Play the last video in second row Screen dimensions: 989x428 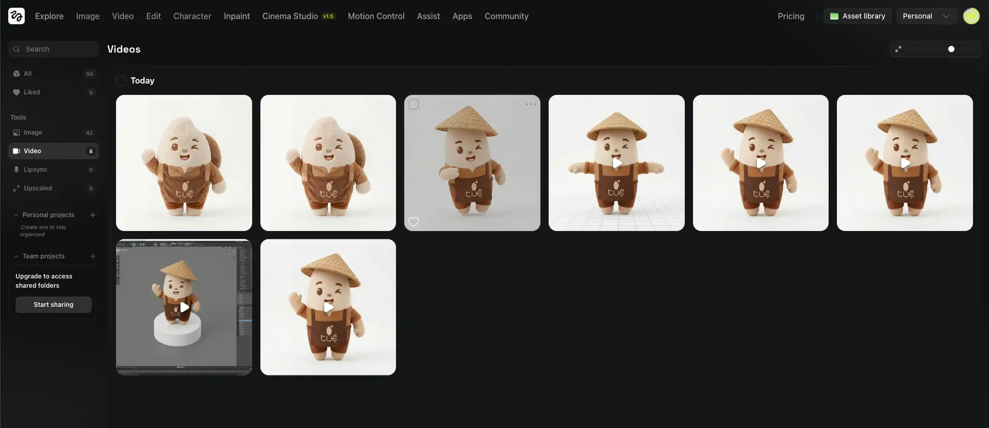tap(328, 307)
